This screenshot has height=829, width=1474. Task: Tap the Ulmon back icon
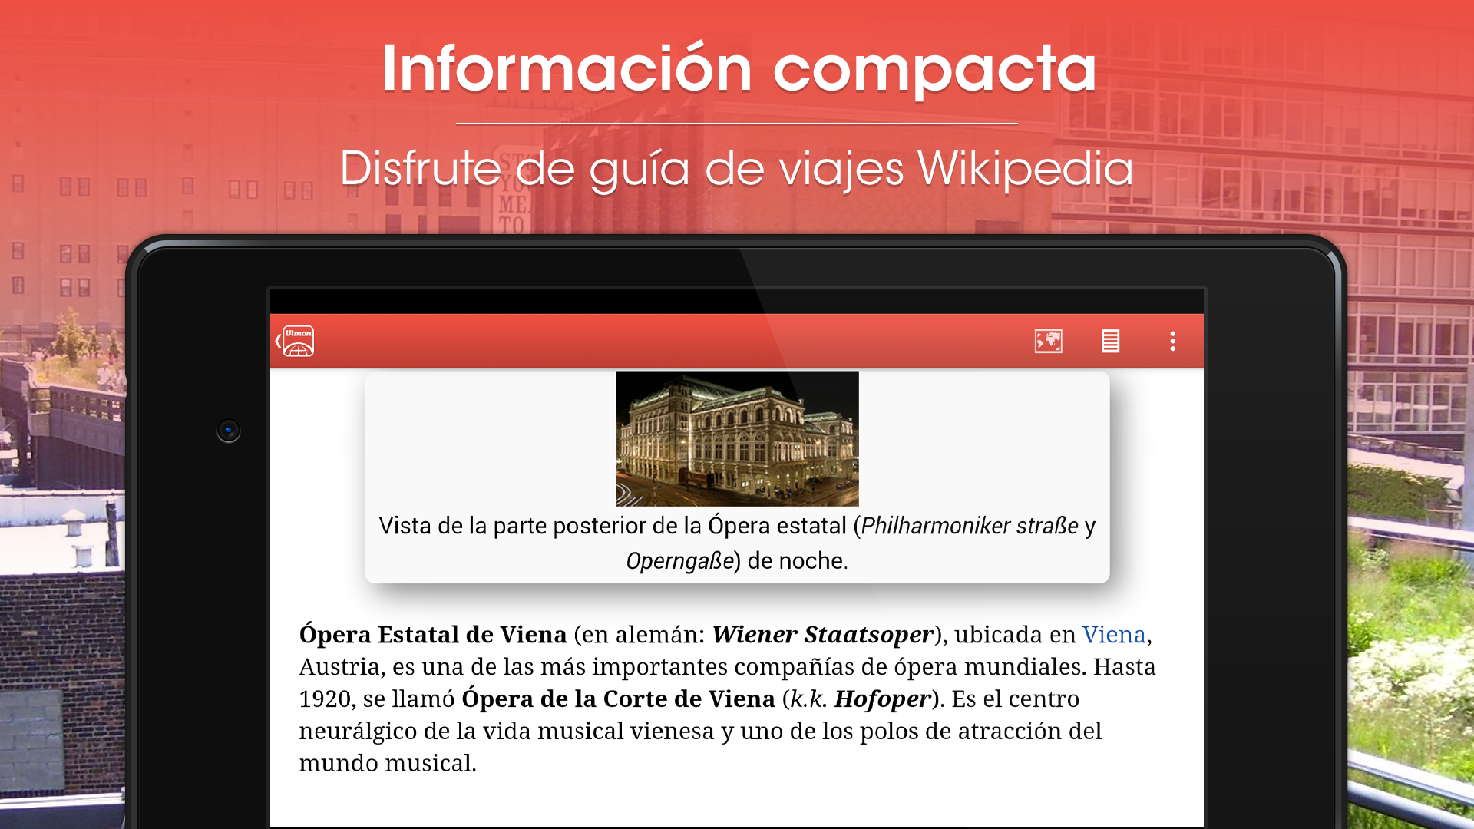coord(296,342)
